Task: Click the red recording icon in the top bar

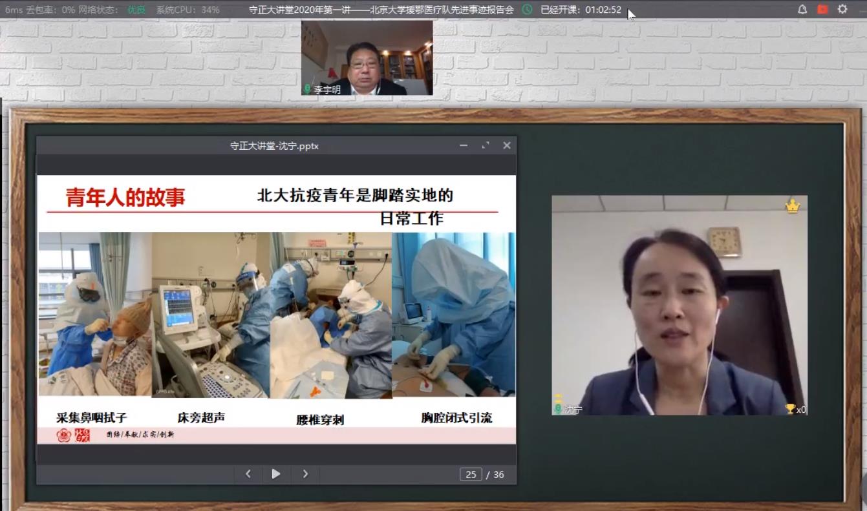Action: pyautogui.click(x=822, y=10)
